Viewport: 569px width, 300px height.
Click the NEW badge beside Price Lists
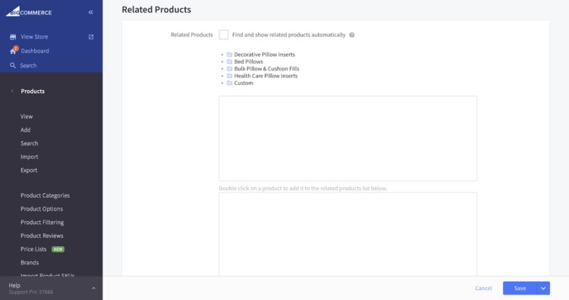[58, 249]
